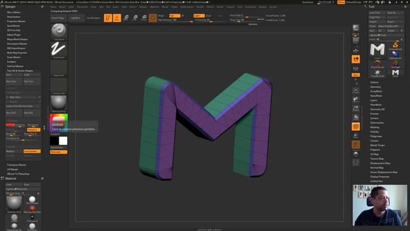This screenshot has width=410, height=231.
Task: Click the sphere icon beside the Rotate gizmo icon
Action: (153, 18)
